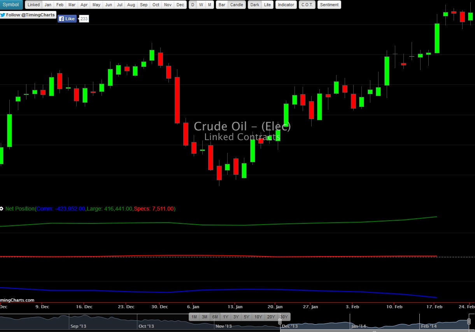Switch to the Daily timeframe
The height and width of the screenshot is (332, 475).
193,4
